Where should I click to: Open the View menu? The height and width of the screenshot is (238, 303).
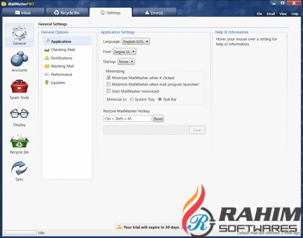pyautogui.click(x=283, y=14)
